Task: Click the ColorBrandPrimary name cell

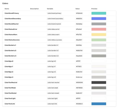Action: click(12, 13)
